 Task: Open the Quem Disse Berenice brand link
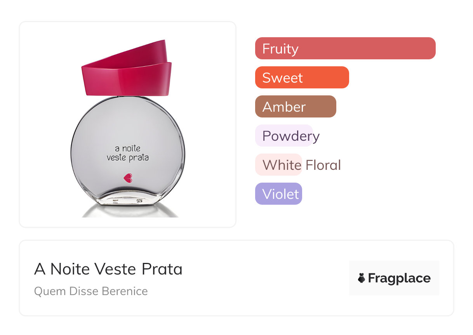(91, 291)
